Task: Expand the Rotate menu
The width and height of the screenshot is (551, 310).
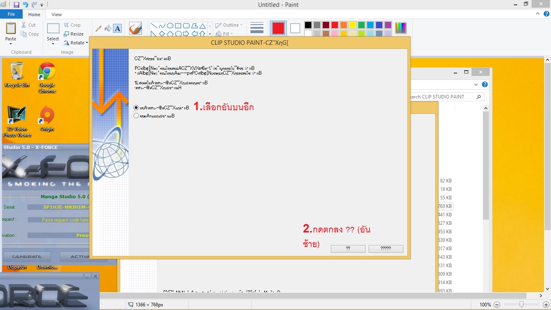Action: (76, 43)
